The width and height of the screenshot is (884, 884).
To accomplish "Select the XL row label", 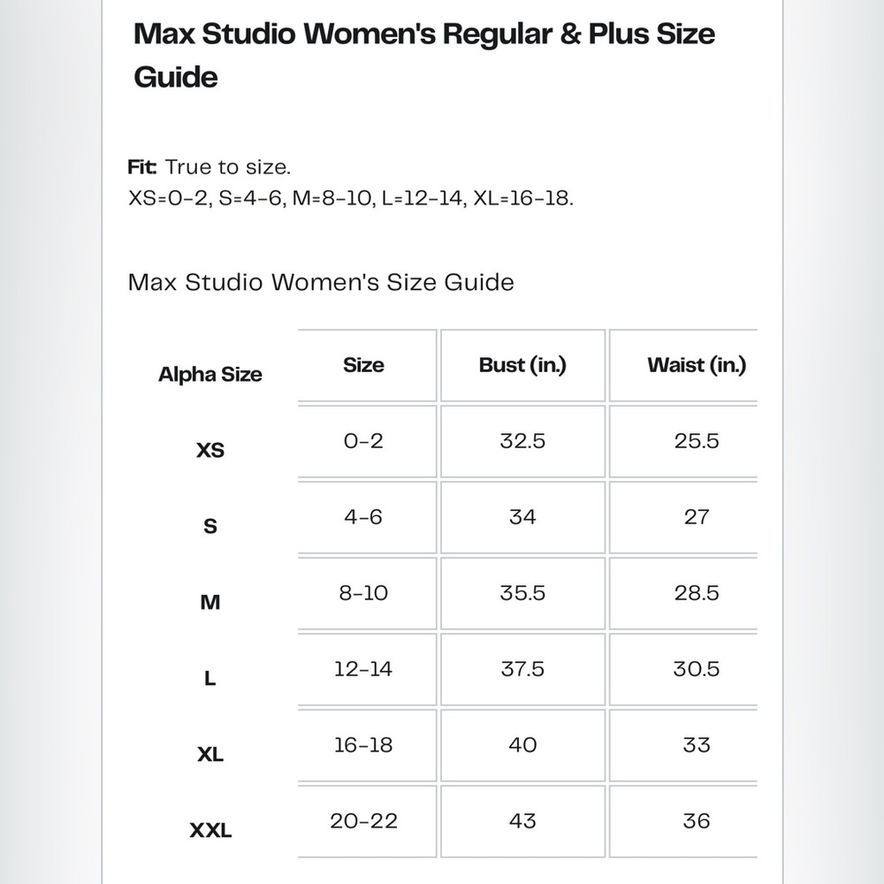I will click(x=210, y=754).
